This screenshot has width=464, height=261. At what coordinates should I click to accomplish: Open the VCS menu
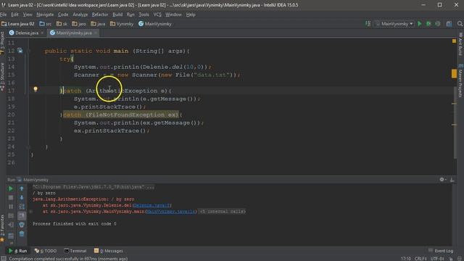[x=157, y=14]
